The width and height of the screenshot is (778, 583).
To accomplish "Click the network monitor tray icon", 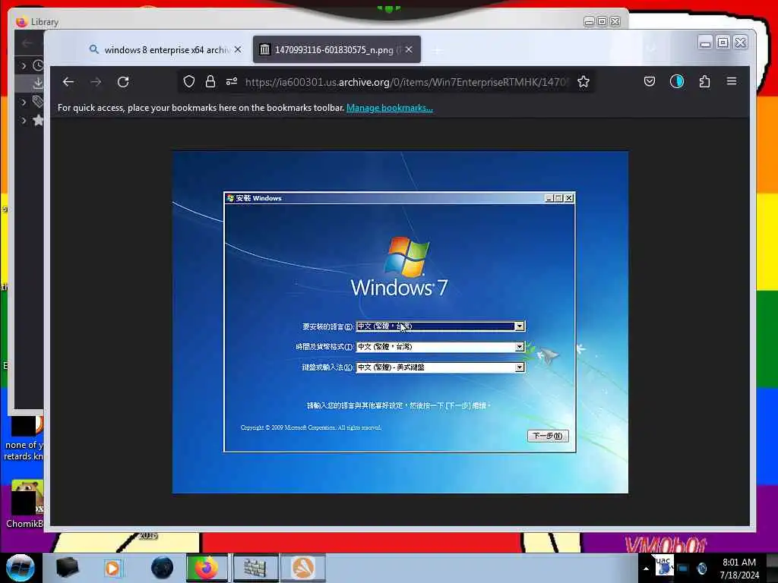I will pos(683,569).
